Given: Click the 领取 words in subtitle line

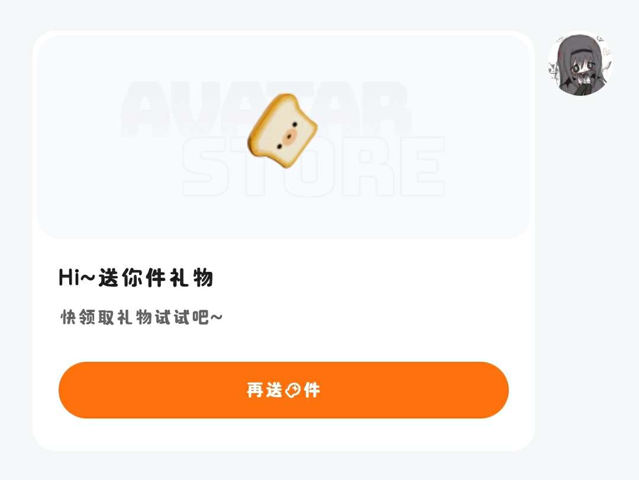Looking at the screenshot, I should [x=97, y=317].
